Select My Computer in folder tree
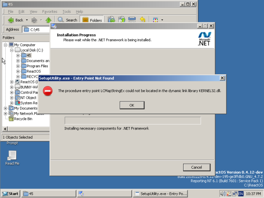Viewport: 264px width, 198px height. pos(25,45)
